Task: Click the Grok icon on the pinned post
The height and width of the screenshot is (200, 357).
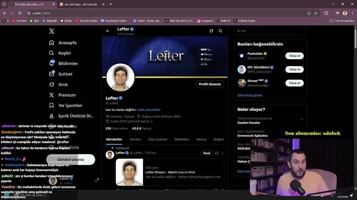Action: click(x=216, y=153)
